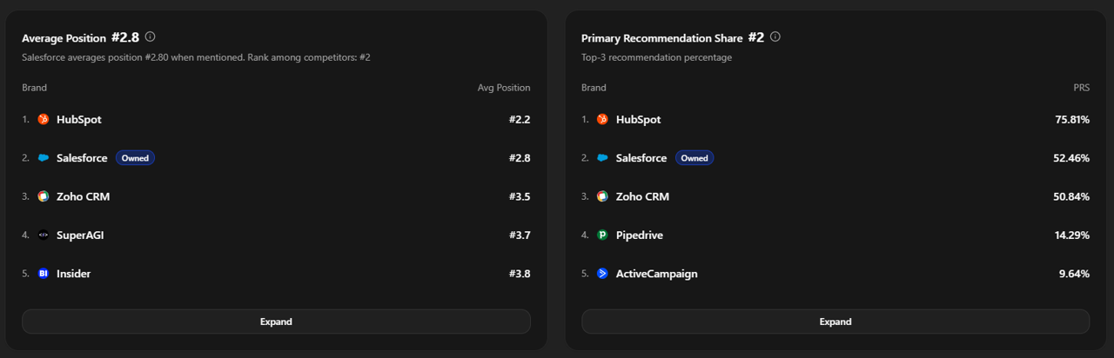Click Owned badge in Recommendation Share panel
Screen dimensions: 1114x358
694,158
